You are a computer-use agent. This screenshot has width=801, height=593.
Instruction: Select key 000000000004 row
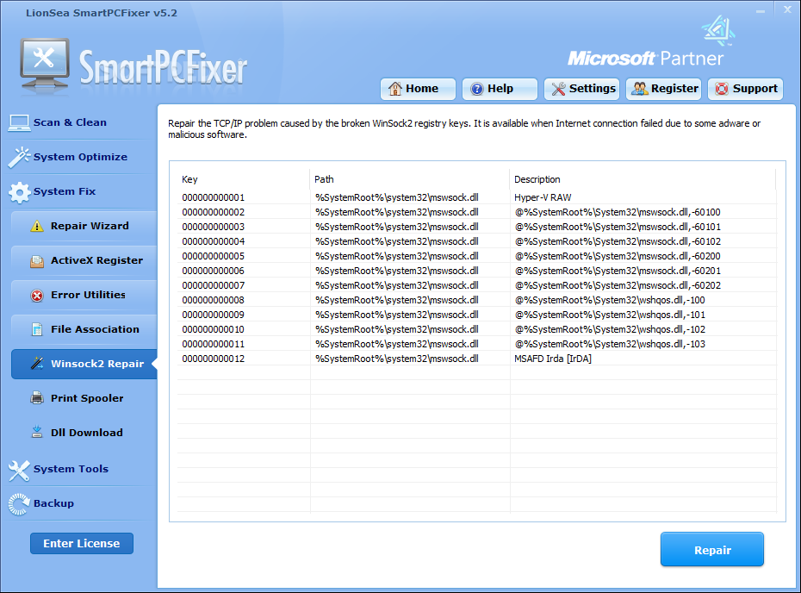tap(476, 241)
